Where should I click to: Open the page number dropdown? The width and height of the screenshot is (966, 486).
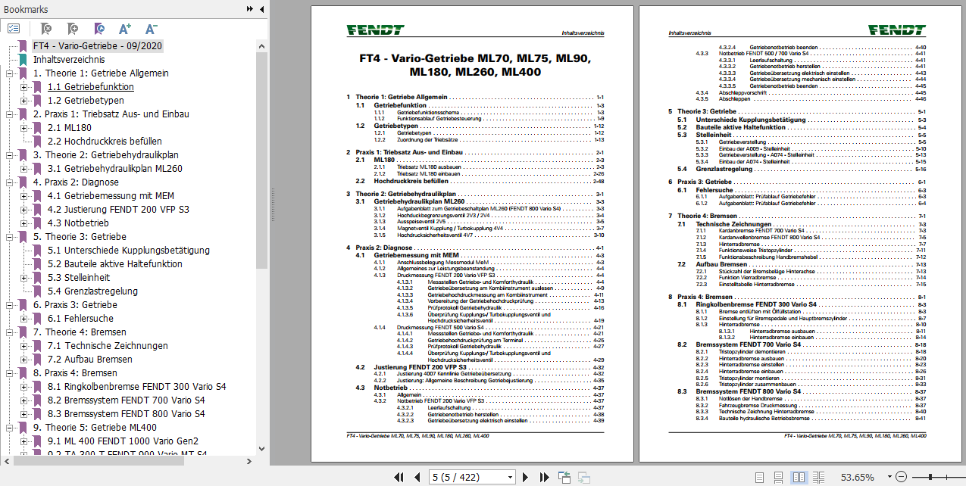pos(508,477)
